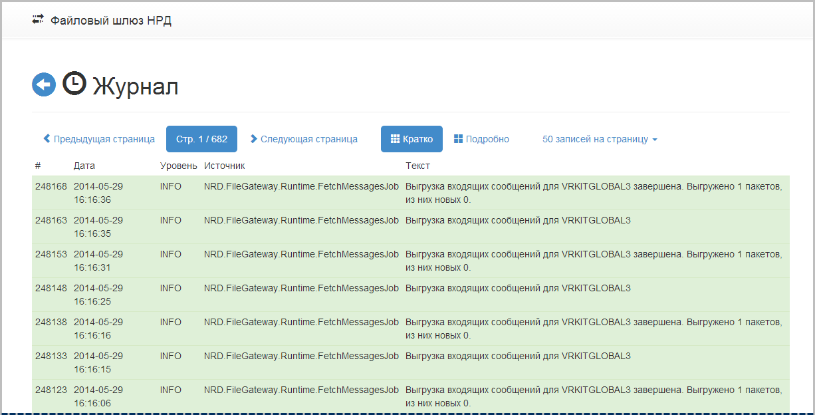
Task: Click message text in row 248133
Action: point(518,356)
